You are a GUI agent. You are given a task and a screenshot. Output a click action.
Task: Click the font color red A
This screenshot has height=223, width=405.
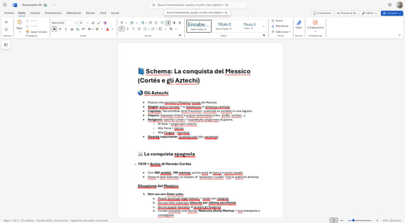tap(108, 29)
